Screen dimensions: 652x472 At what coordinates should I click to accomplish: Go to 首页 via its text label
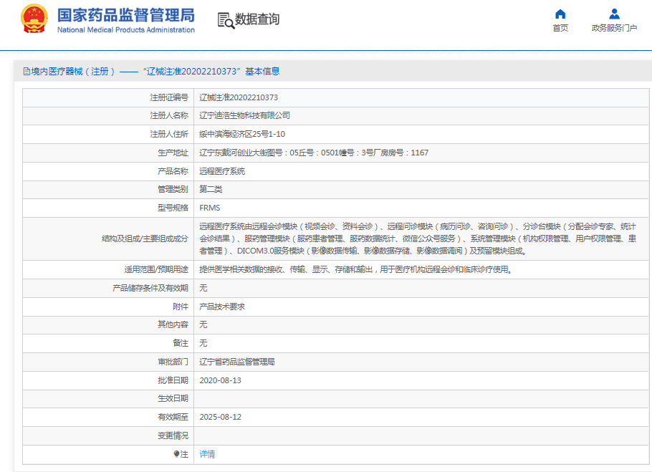(560, 28)
